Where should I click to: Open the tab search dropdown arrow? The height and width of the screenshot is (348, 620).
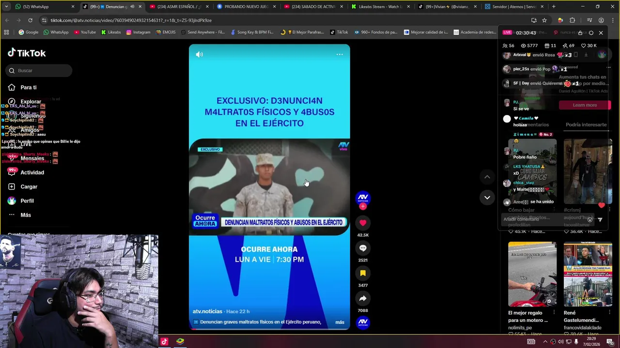(x=6, y=7)
